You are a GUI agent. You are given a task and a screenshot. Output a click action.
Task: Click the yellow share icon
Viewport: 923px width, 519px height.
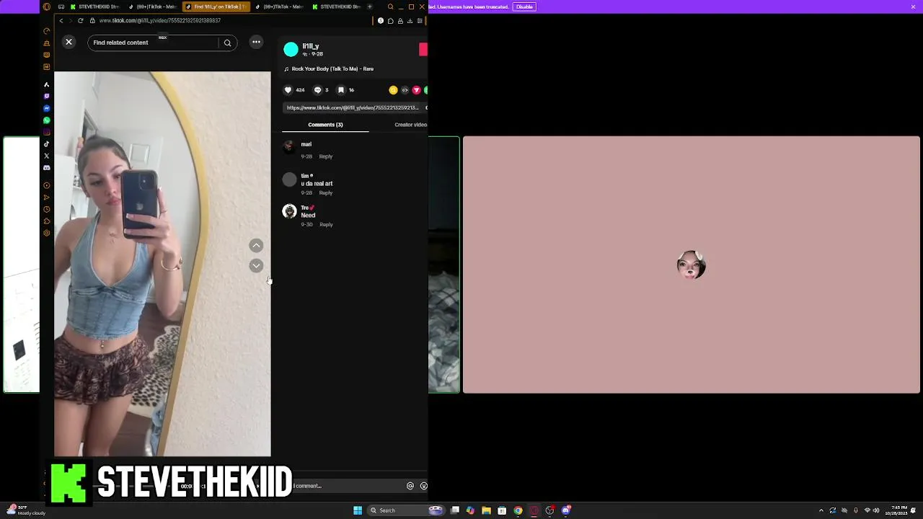point(393,90)
